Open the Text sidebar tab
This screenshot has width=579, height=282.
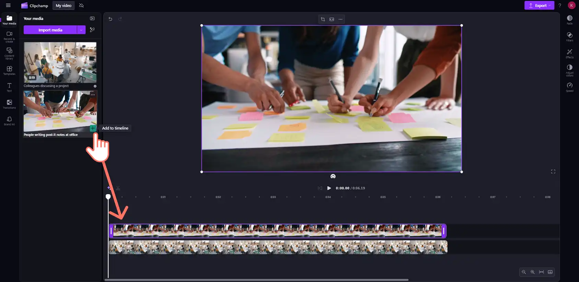[x=9, y=87]
